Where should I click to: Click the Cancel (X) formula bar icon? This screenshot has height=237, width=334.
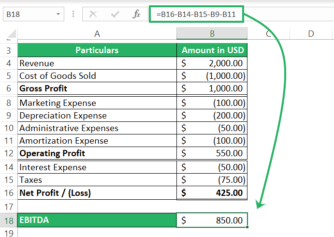(x=93, y=15)
